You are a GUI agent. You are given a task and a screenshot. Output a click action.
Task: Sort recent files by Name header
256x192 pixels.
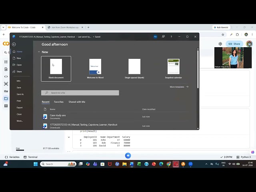[52, 109]
